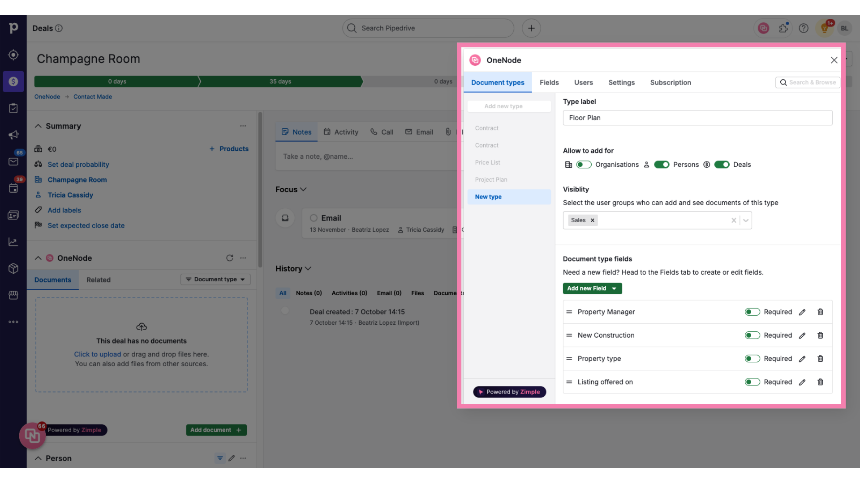860x483 pixels.
Task: Mark the Email activity as done
Action: coord(314,218)
